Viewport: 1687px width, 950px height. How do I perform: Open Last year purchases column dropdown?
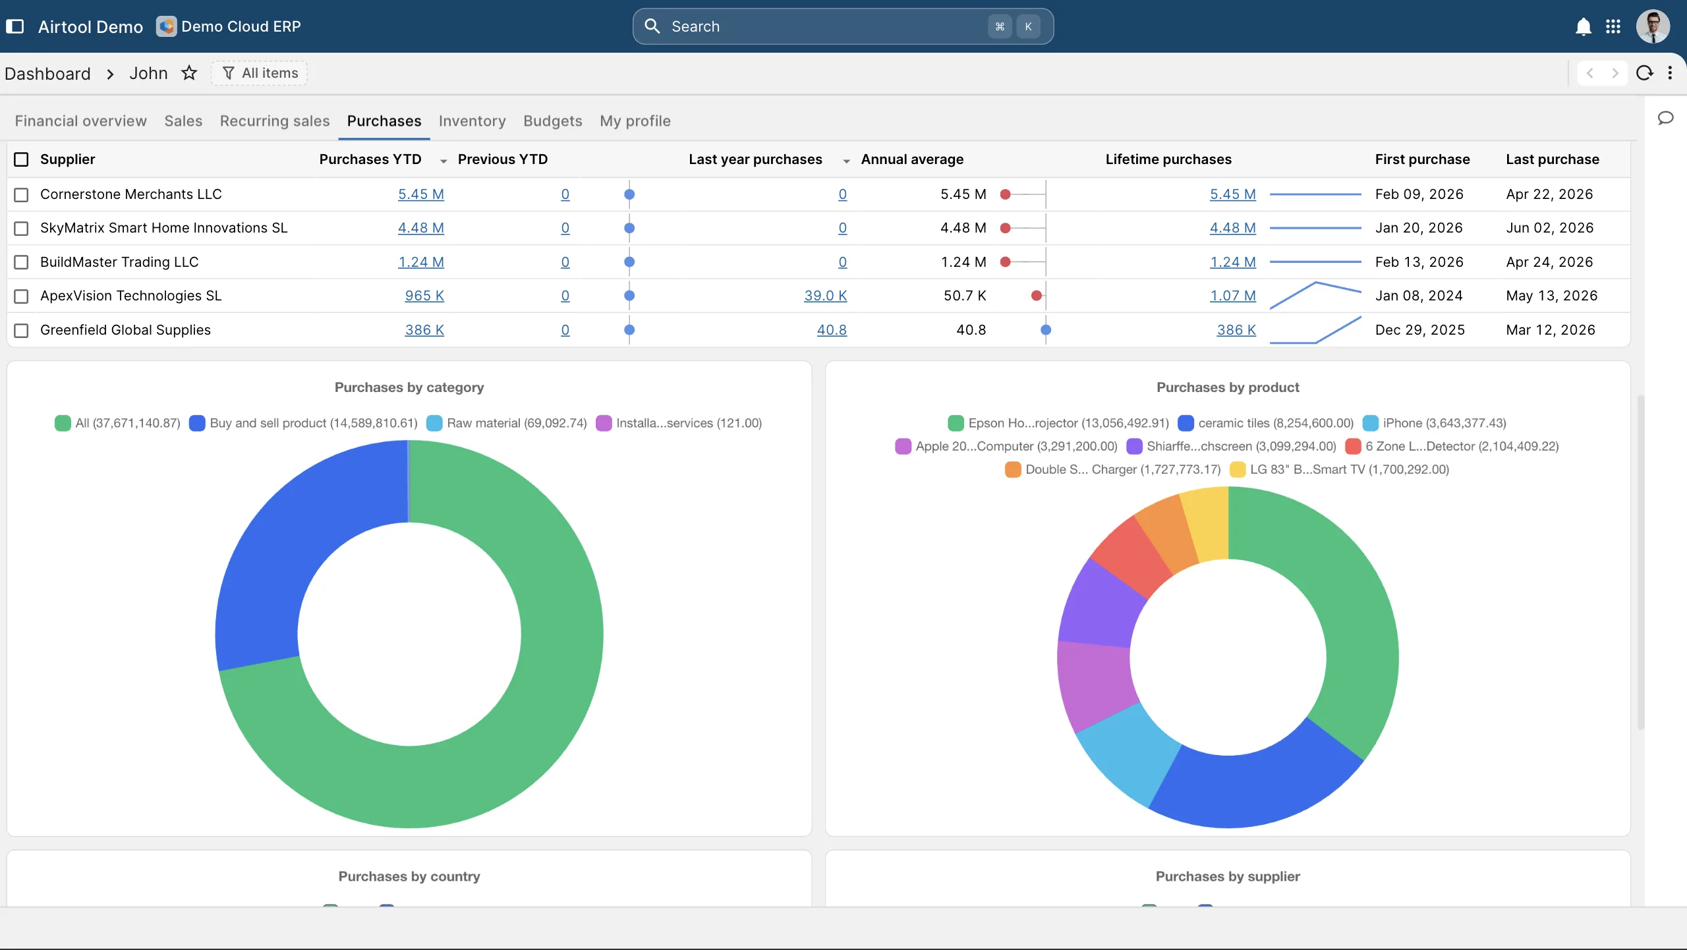pos(846,161)
